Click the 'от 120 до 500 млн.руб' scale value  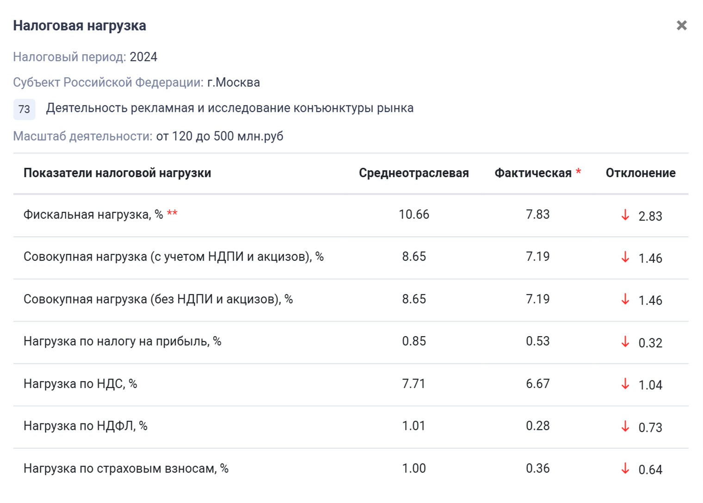click(220, 137)
